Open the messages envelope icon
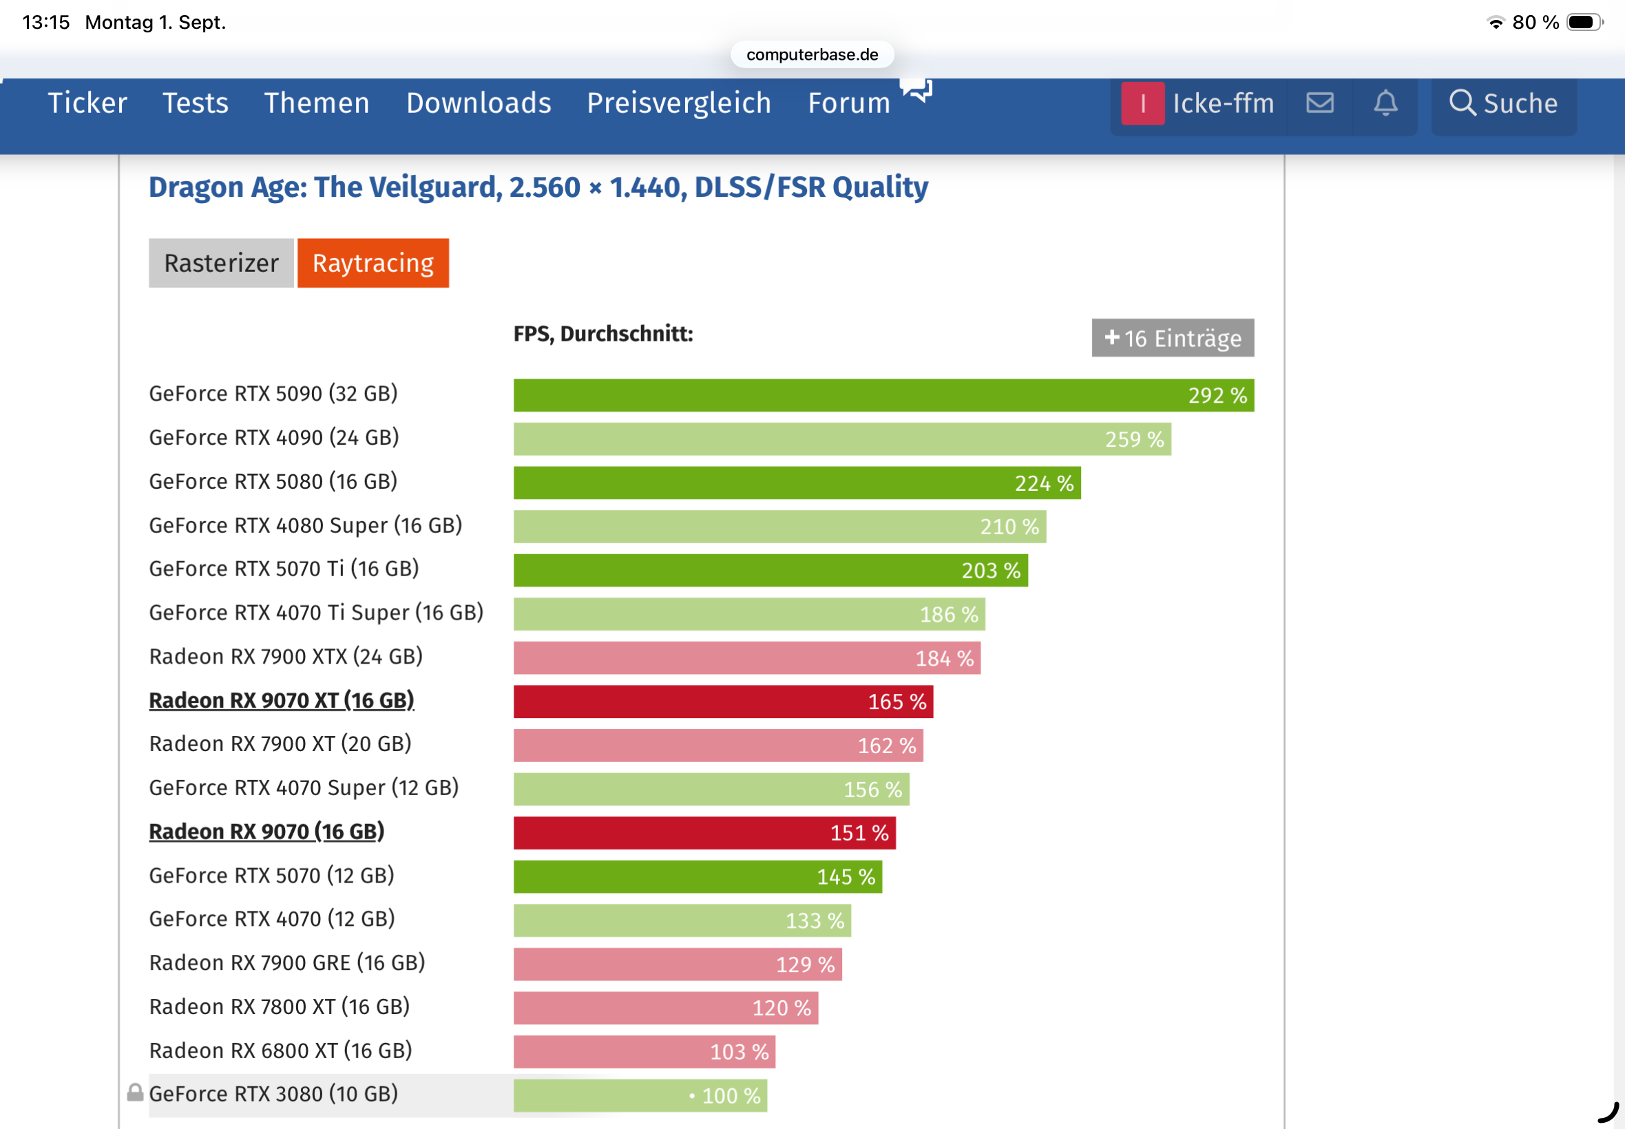The height and width of the screenshot is (1129, 1625). pos(1319,103)
